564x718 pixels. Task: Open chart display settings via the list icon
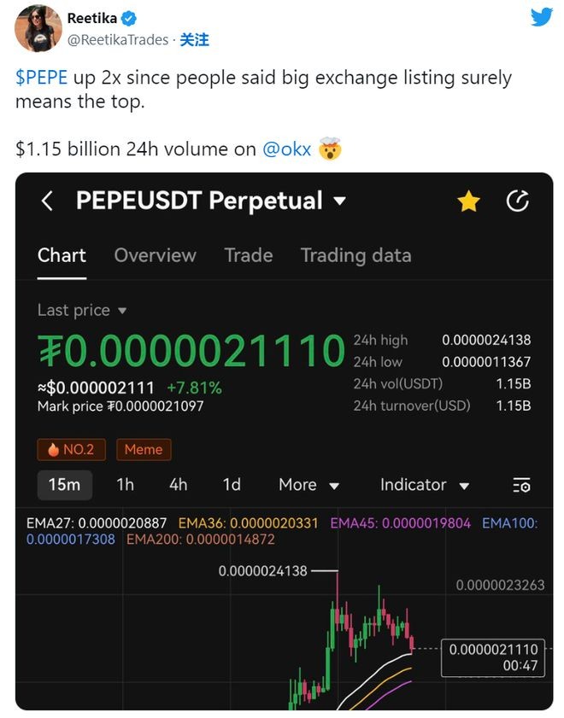click(522, 485)
